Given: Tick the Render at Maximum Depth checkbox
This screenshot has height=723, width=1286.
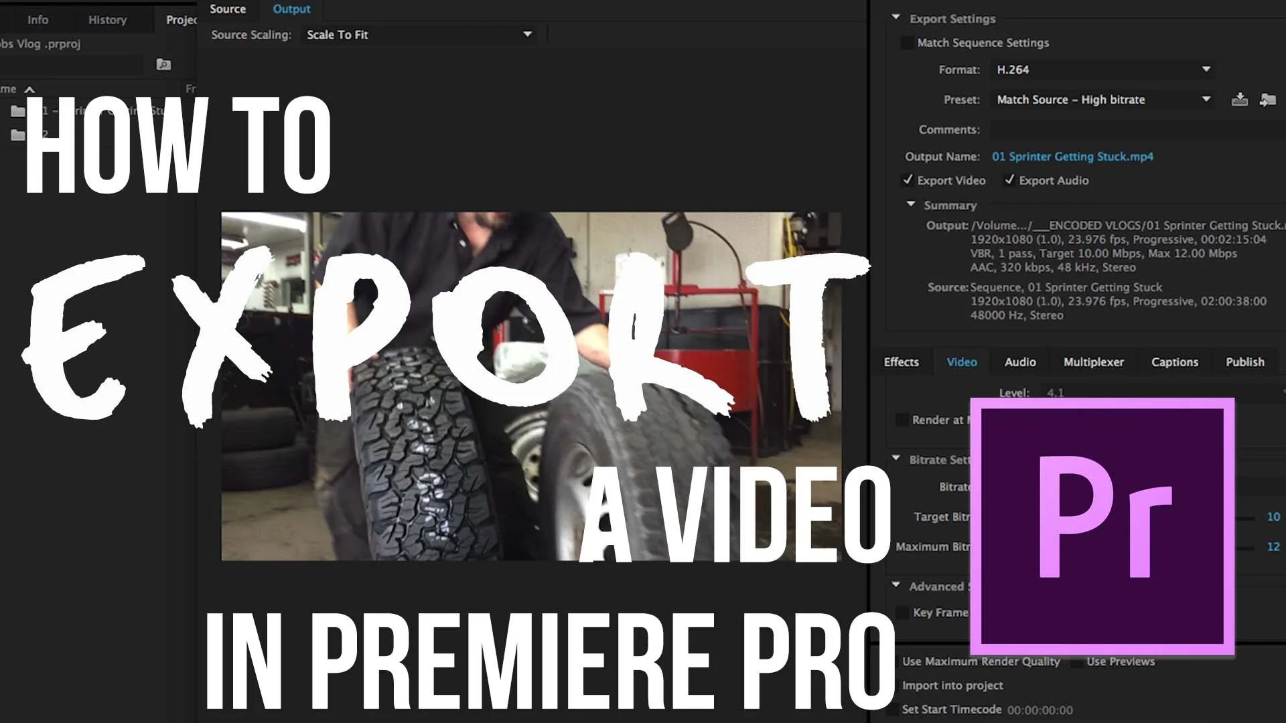Looking at the screenshot, I should (x=902, y=420).
